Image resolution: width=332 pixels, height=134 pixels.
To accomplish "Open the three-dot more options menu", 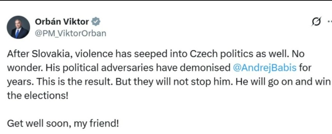I will tap(330, 21).
